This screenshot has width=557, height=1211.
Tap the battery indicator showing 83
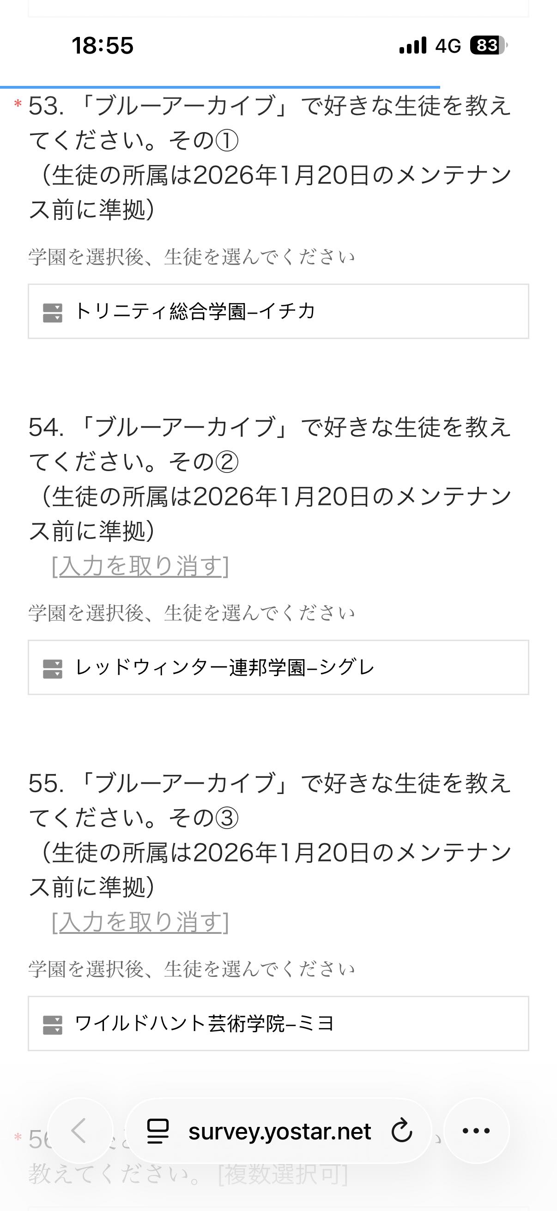(x=488, y=46)
